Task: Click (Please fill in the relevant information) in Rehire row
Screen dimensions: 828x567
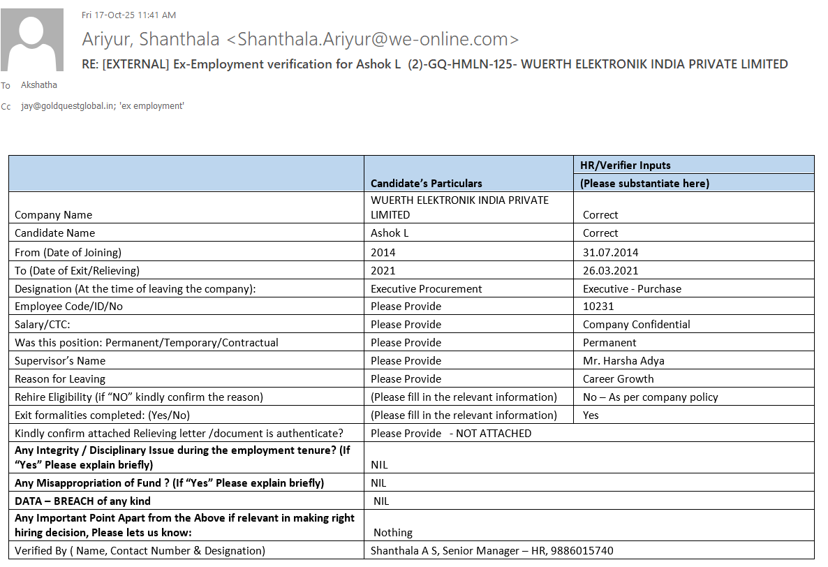Action: click(464, 397)
